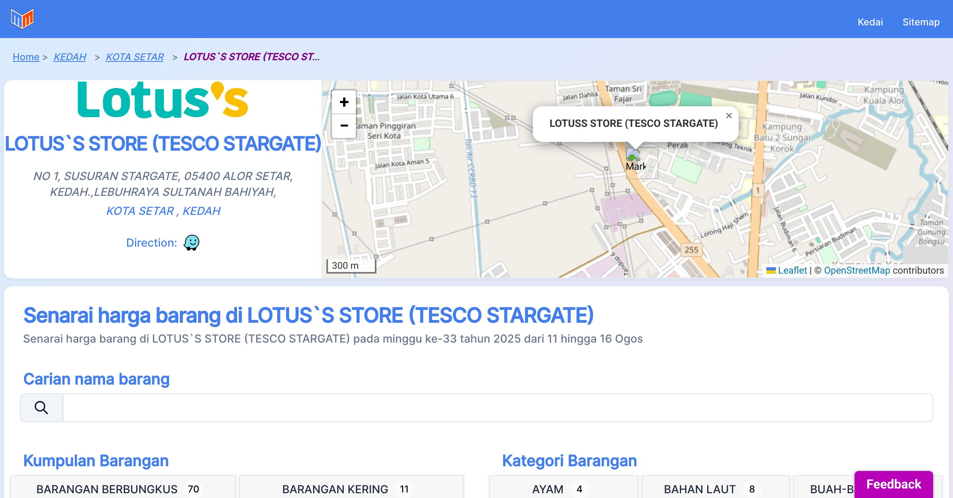Open Waze direction icon

tap(191, 243)
